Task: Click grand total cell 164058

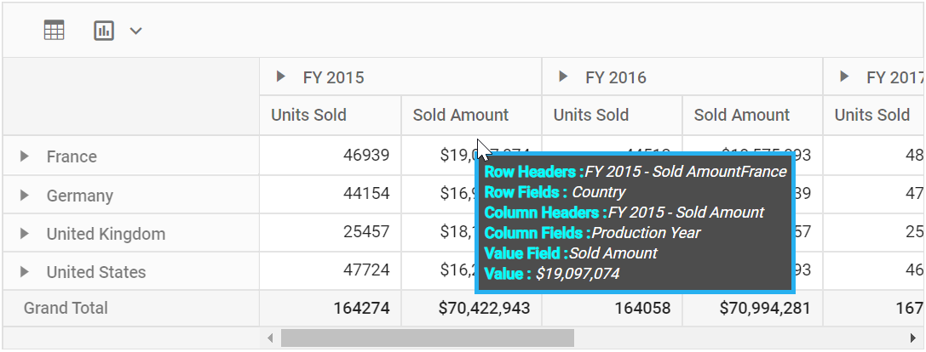Action: 612,308
